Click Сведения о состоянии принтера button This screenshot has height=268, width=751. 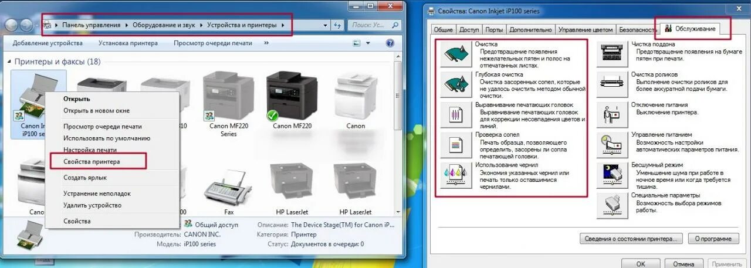[x=631, y=239]
